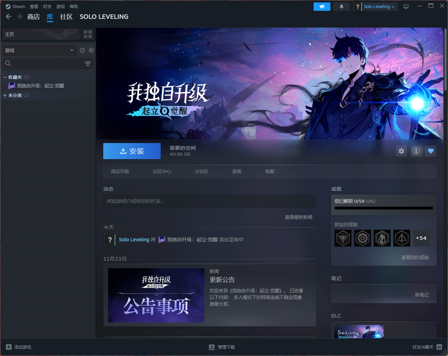Open 查看我的成就 link

pos(415,257)
